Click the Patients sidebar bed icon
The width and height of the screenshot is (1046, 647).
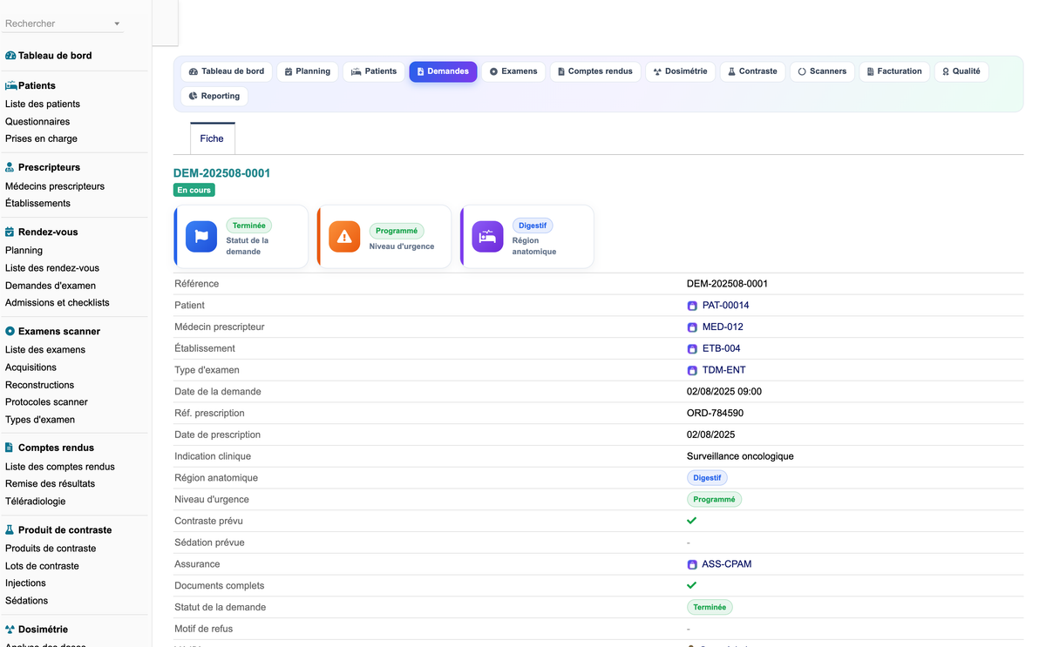click(11, 85)
